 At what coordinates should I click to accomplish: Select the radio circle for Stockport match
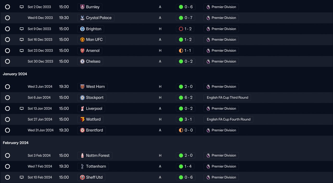[8, 98]
